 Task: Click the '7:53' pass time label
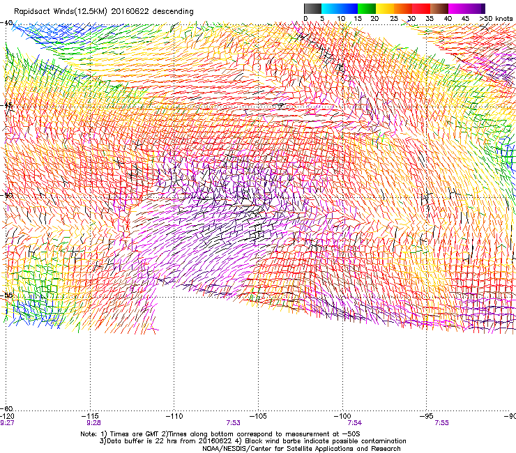(x=233, y=423)
